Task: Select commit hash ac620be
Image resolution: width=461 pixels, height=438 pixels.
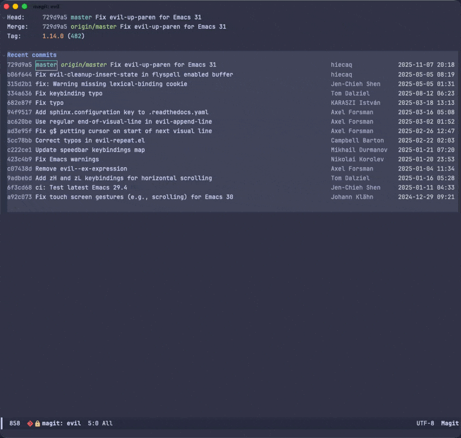Action: click(20, 122)
